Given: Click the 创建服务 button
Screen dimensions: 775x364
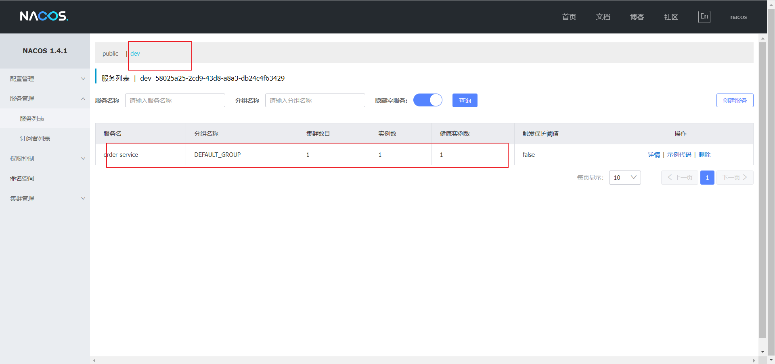Looking at the screenshot, I should 735,100.
